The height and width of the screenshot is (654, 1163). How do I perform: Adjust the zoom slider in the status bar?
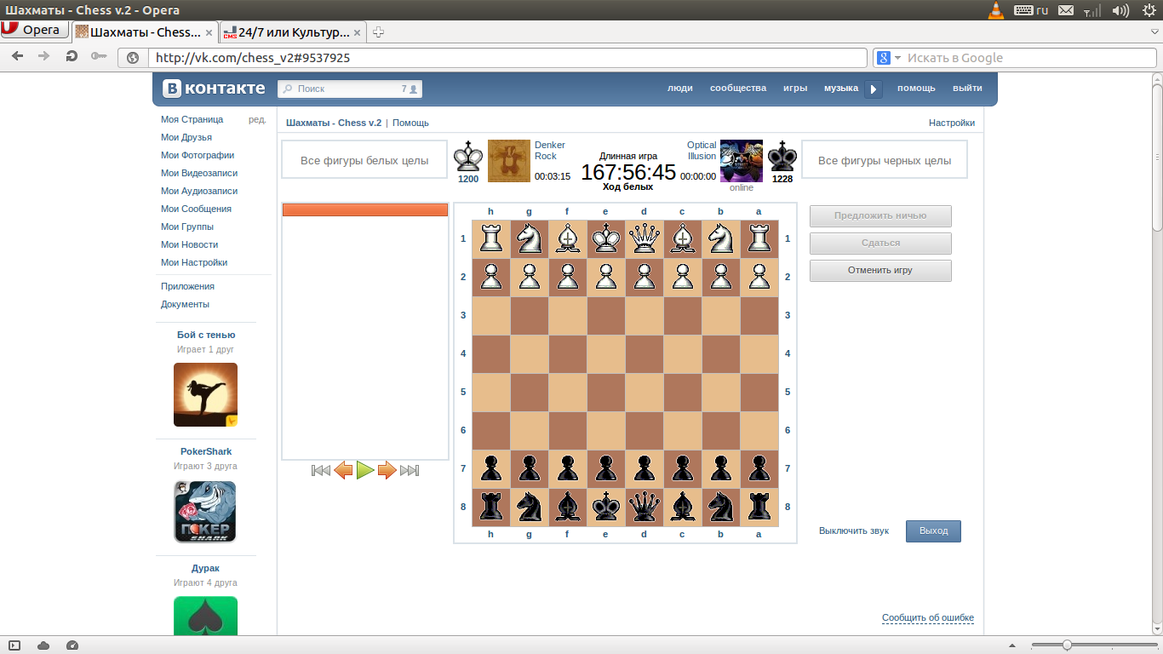click(1067, 645)
